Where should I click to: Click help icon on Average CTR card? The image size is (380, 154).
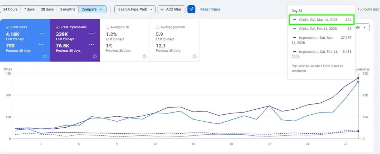(x=145, y=56)
